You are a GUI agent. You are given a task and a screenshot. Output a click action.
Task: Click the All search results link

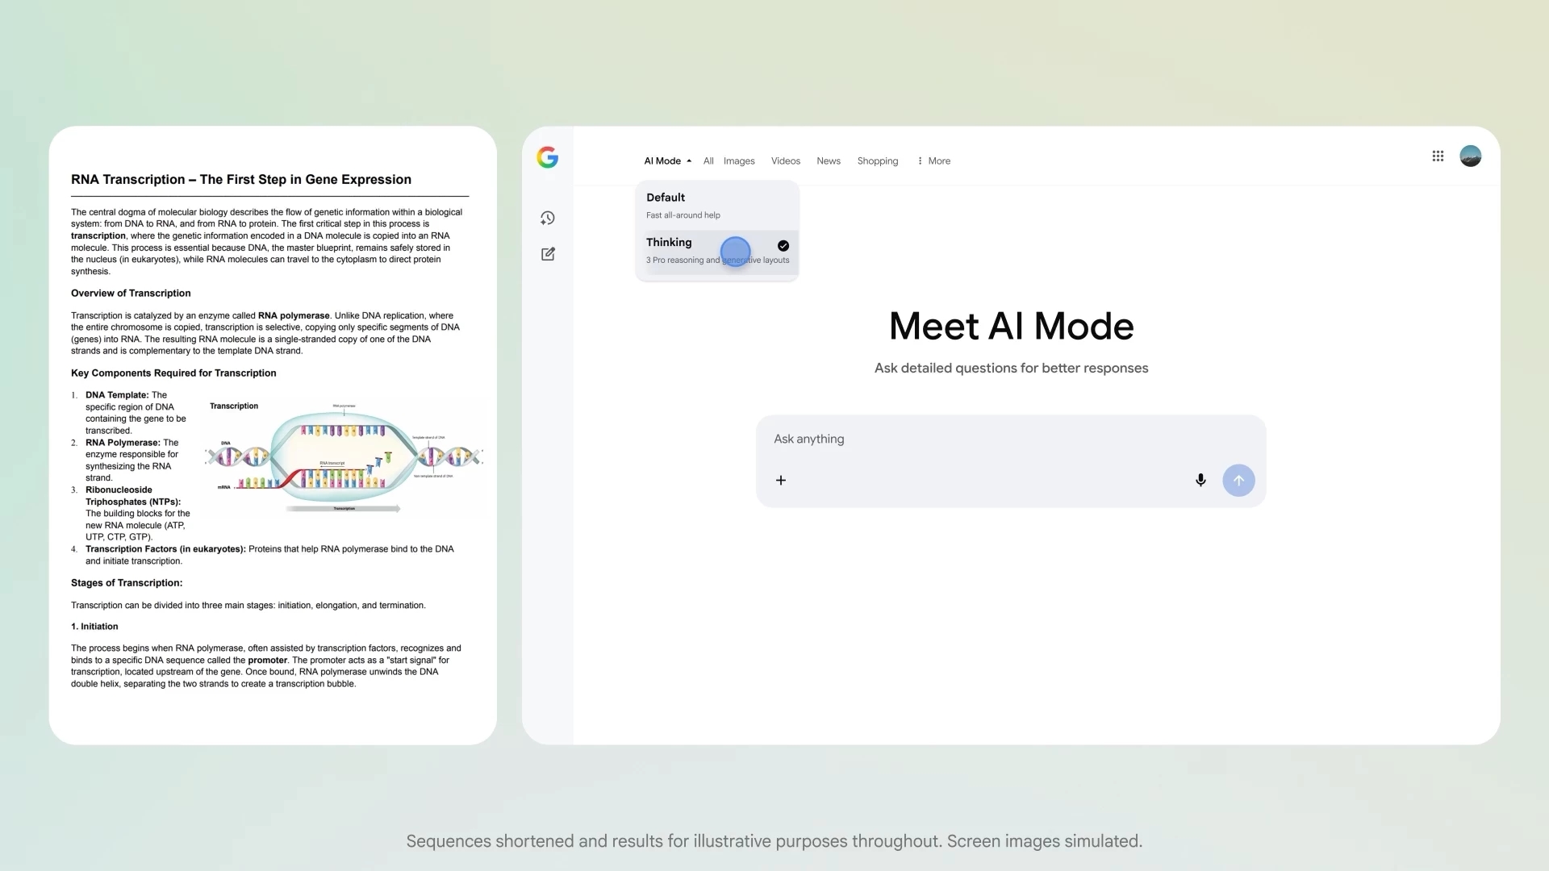click(x=708, y=160)
